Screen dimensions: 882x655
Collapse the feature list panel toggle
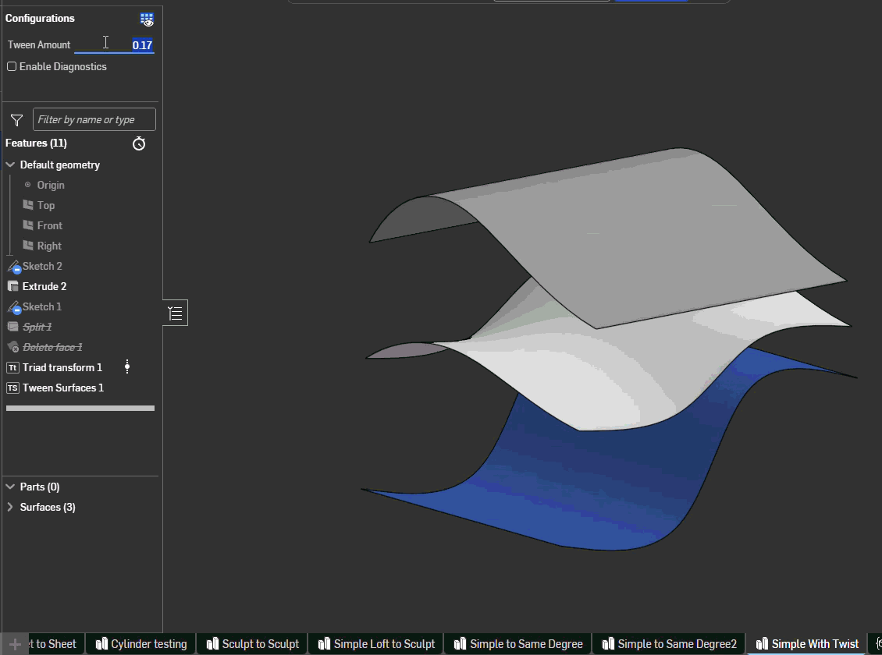(175, 313)
